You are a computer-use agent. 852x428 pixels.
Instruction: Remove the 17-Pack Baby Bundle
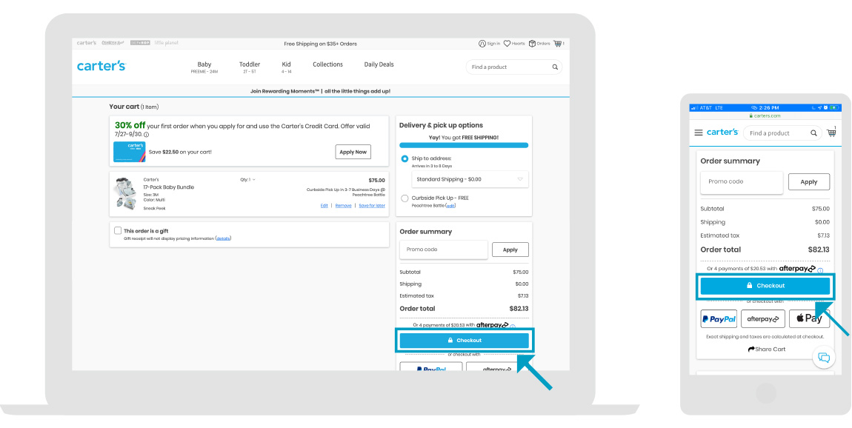pyautogui.click(x=344, y=206)
